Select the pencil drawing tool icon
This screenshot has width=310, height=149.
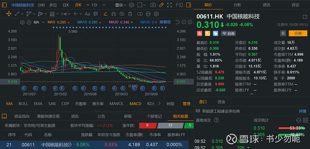point(161,5)
